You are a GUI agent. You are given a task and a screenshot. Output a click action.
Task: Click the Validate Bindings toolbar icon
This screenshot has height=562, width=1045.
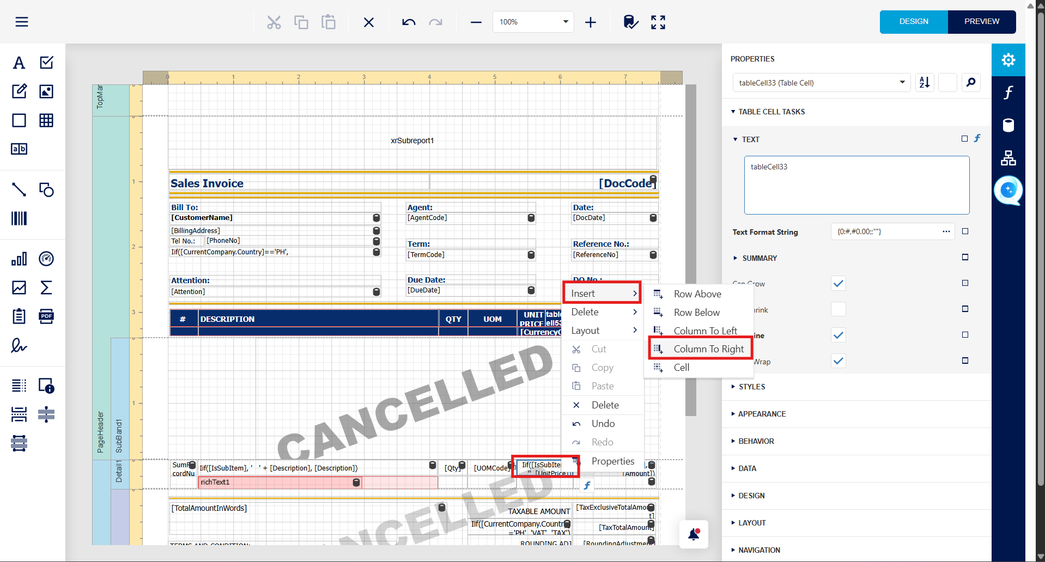[x=631, y=22]
